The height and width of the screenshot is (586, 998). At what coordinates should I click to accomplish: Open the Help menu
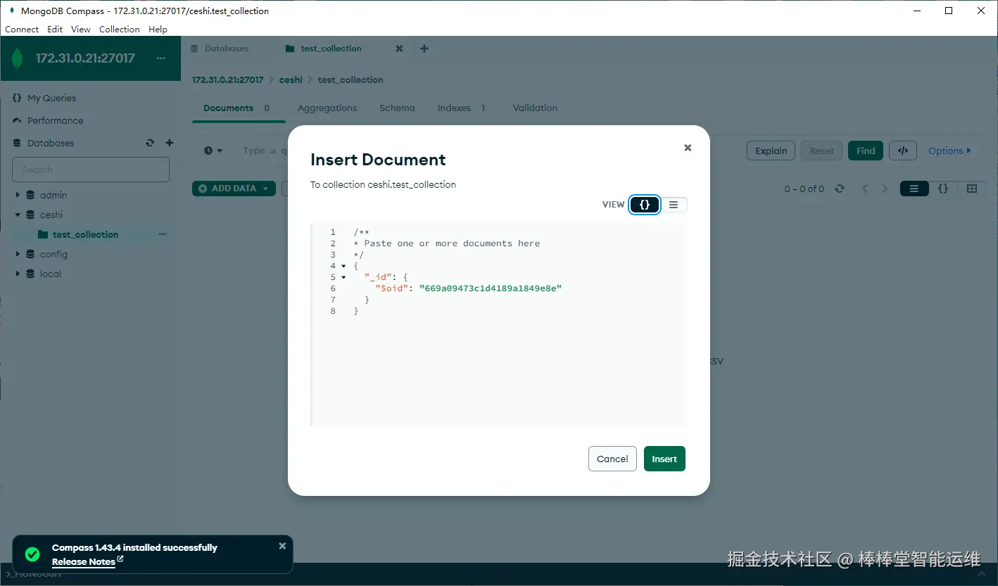coord(158,30)
